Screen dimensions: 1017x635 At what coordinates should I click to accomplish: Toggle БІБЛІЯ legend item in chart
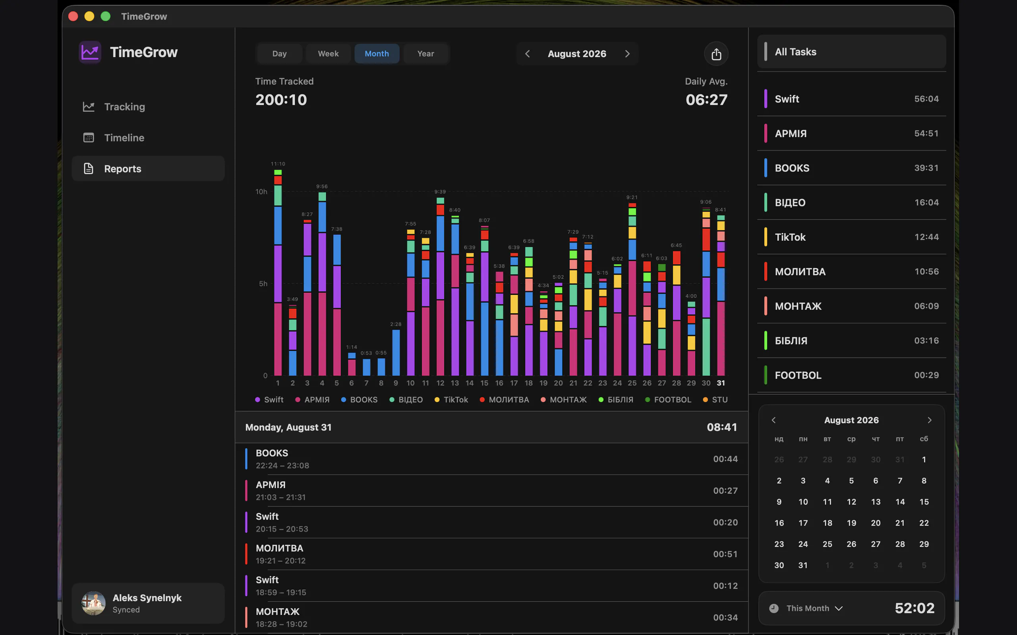[616, 400]
